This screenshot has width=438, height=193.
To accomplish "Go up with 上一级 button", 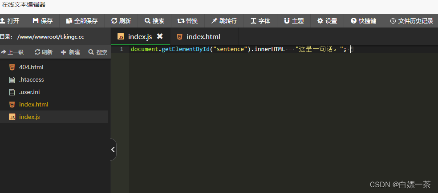I will [x=12, y=52].
